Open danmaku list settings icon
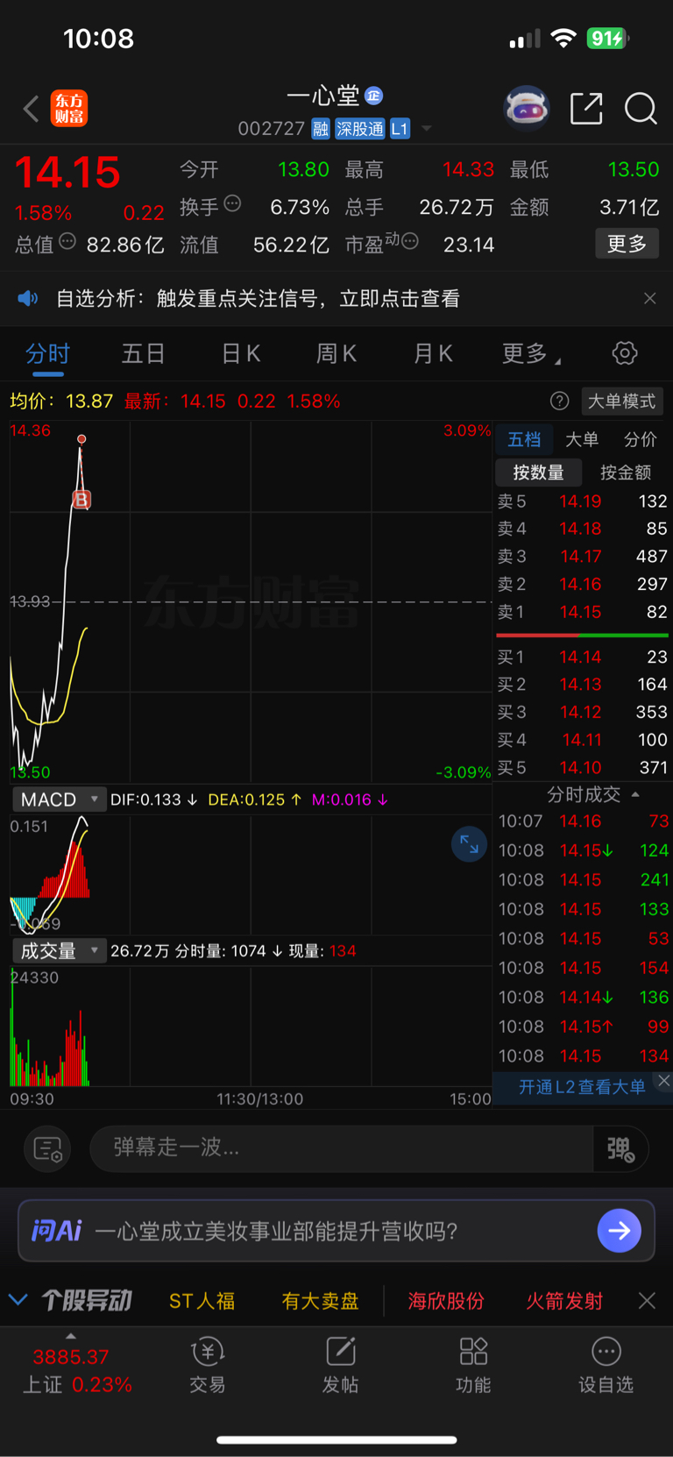 click(47, 1148)
